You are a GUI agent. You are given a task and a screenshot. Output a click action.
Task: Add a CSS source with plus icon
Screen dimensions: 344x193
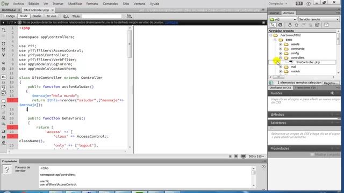[x=332, y=93]
